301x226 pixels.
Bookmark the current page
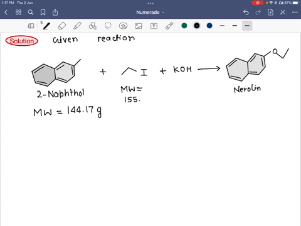[x=43, y=13]
